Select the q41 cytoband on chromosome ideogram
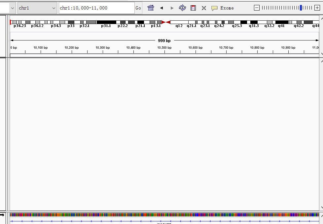 click(x=282, y=22)
